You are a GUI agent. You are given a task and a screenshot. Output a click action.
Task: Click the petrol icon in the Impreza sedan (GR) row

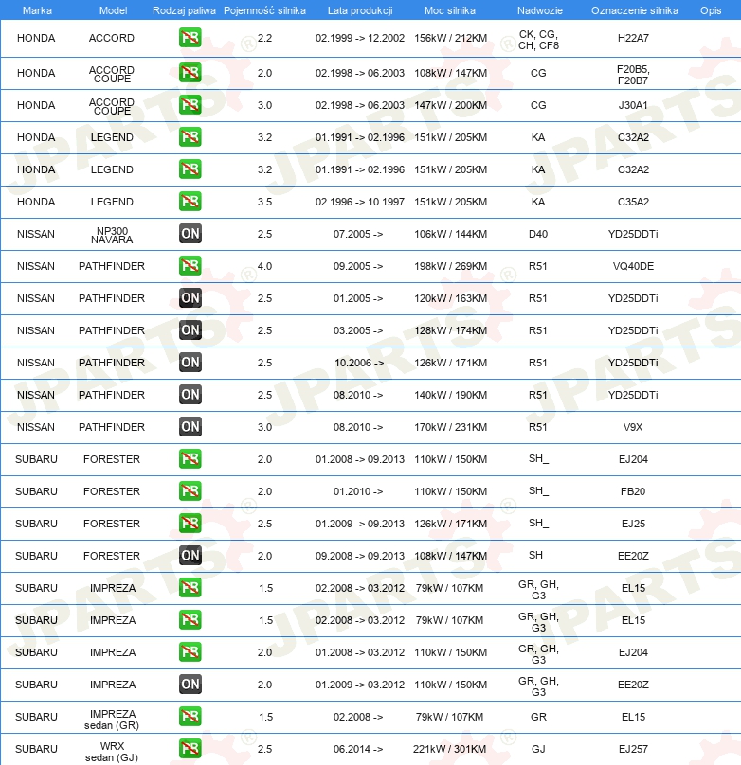(190, 717)
